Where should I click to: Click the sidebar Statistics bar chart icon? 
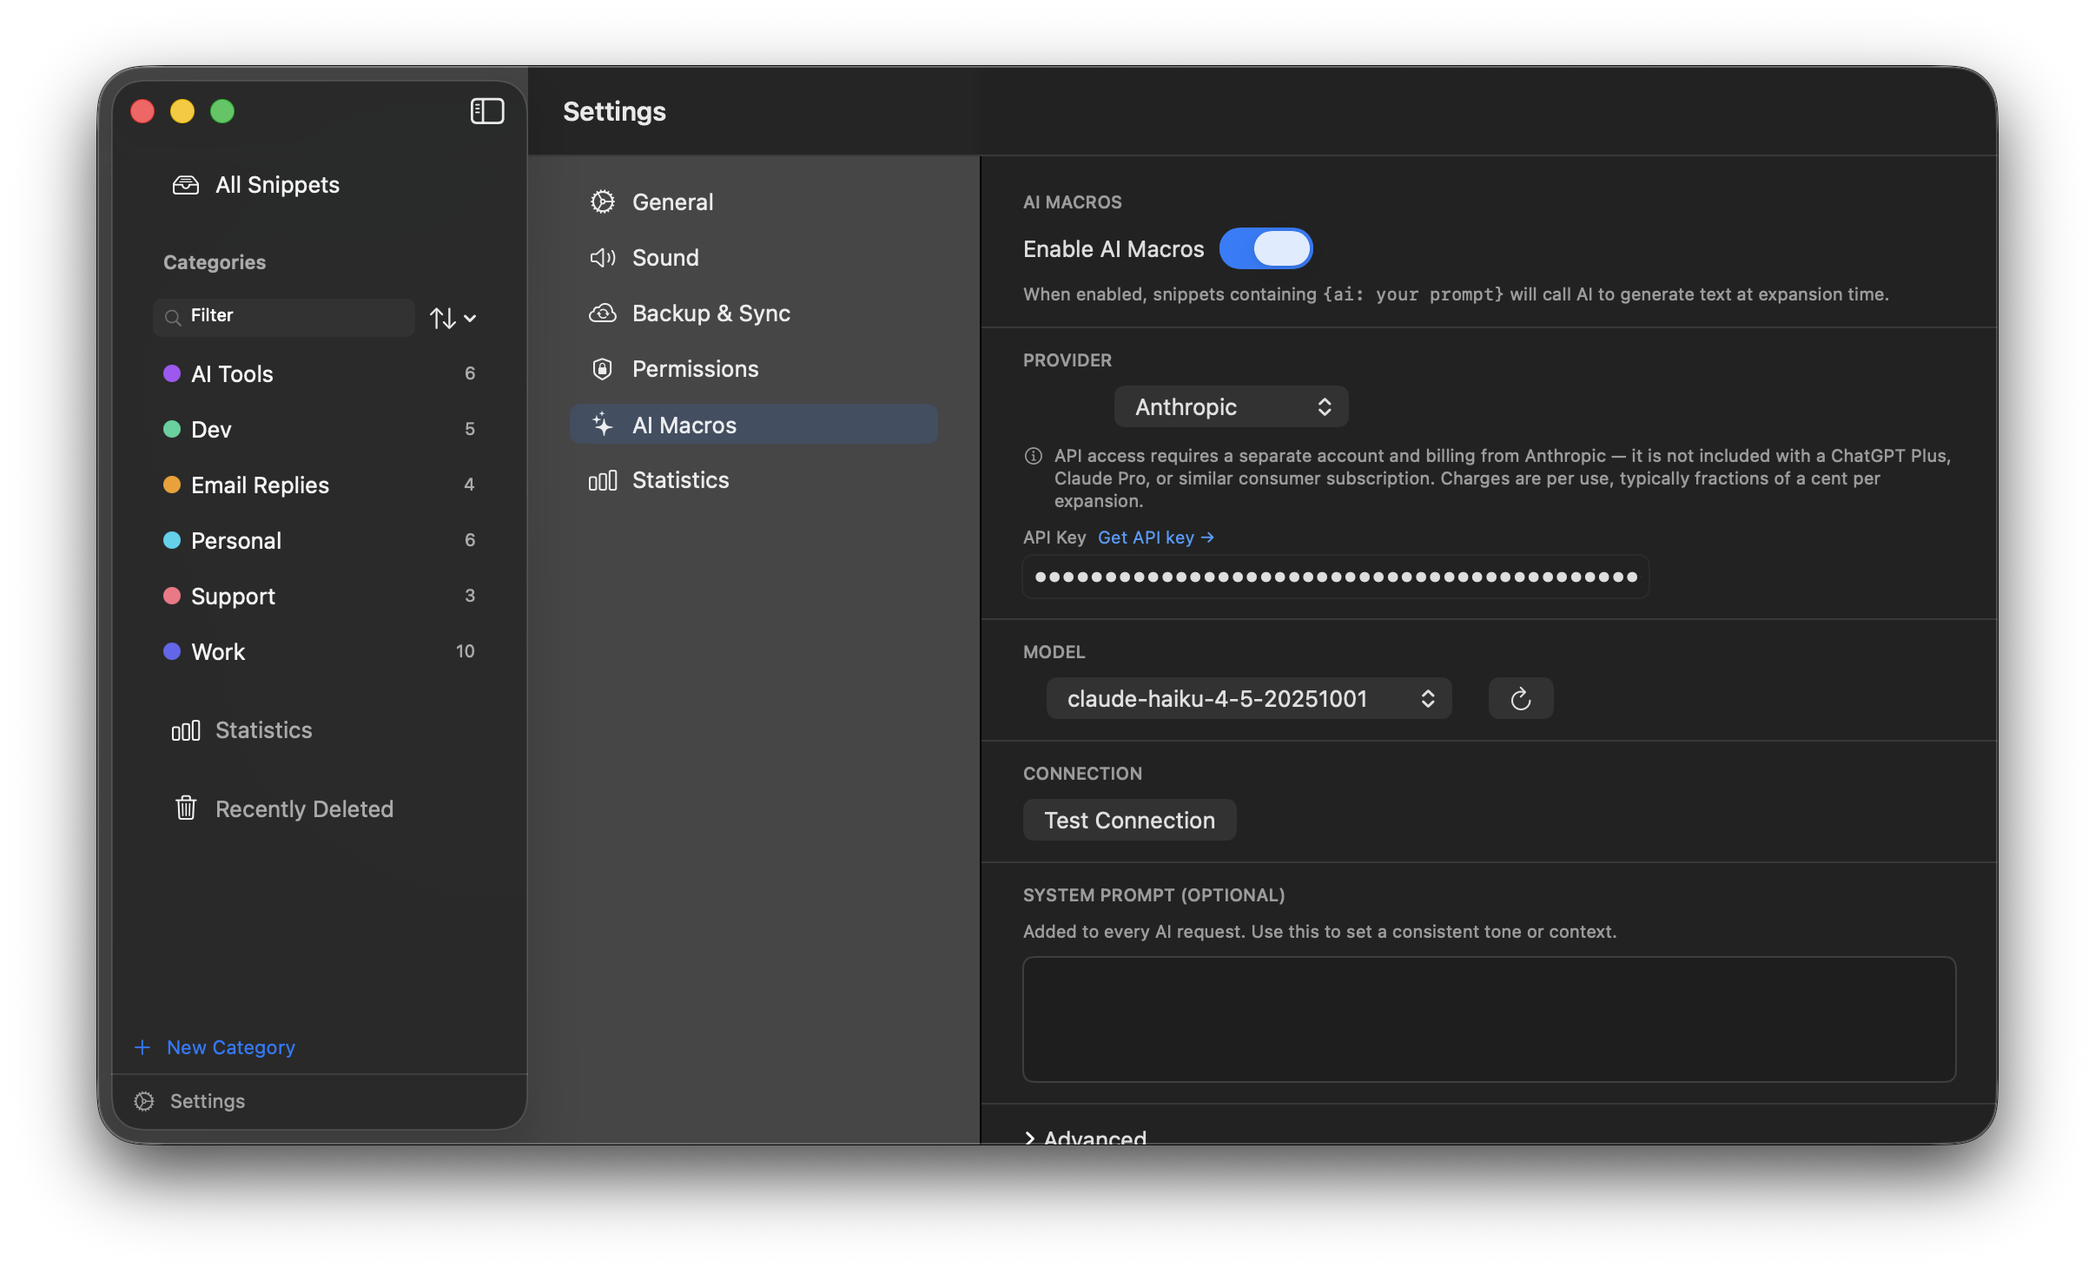pos(186,730)
